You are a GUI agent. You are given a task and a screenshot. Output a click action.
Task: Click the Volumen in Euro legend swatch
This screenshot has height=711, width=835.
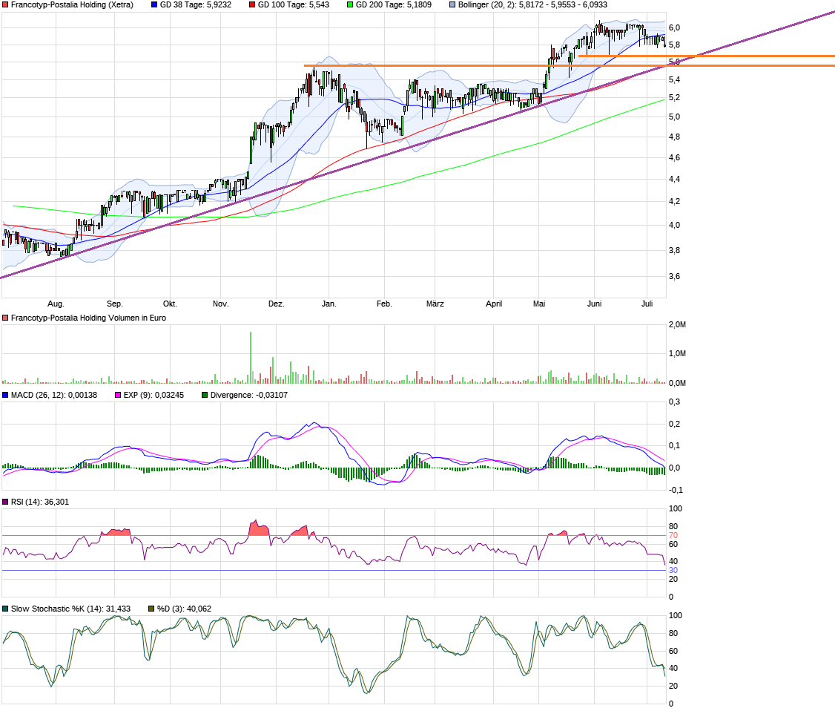pyautogui.click(x=5, y=318)
